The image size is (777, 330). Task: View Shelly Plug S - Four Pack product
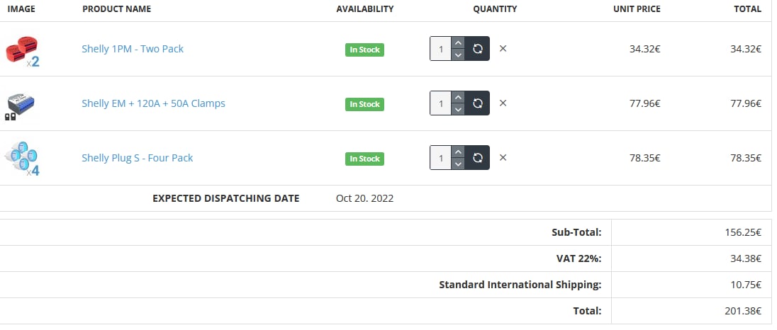[x=137, y=158]
